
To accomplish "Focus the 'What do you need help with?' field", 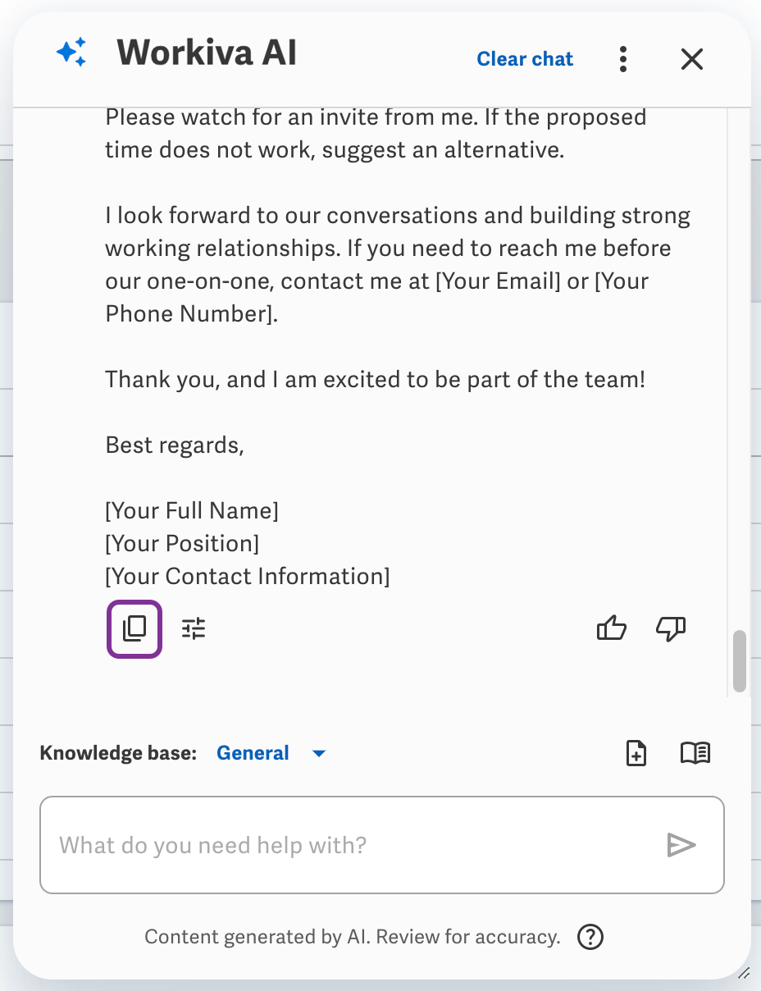I will tap(382, 845).
